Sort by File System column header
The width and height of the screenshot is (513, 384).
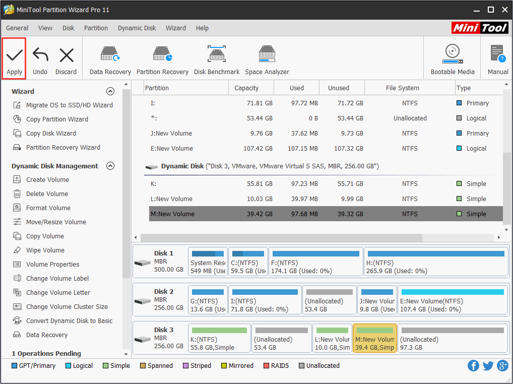coord(410,88)
